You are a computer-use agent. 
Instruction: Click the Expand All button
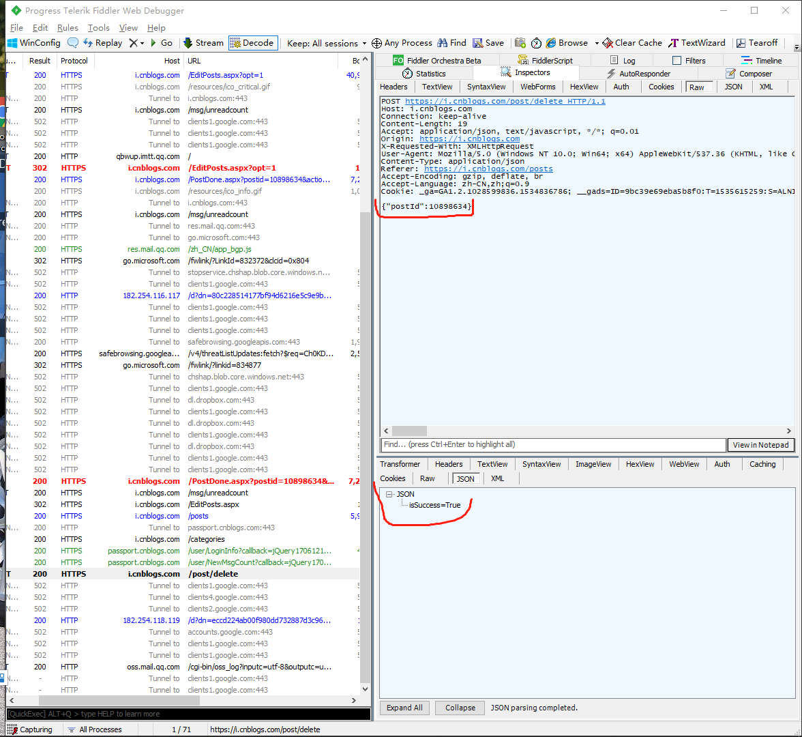404,708
